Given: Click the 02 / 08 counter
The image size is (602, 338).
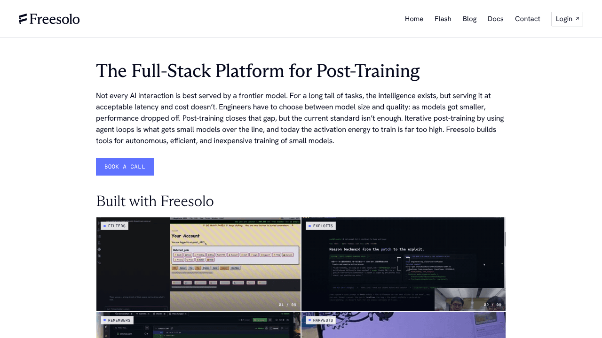Looking at the screenshot, I should [x=492, y=305].
